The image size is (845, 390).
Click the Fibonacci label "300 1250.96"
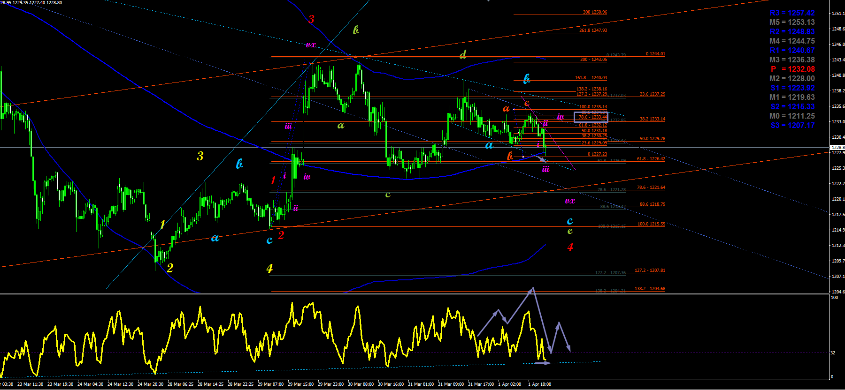coord(595,12)
